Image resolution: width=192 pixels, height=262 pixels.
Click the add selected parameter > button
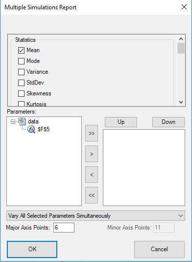pyautogui.click(x=92, y=154)
